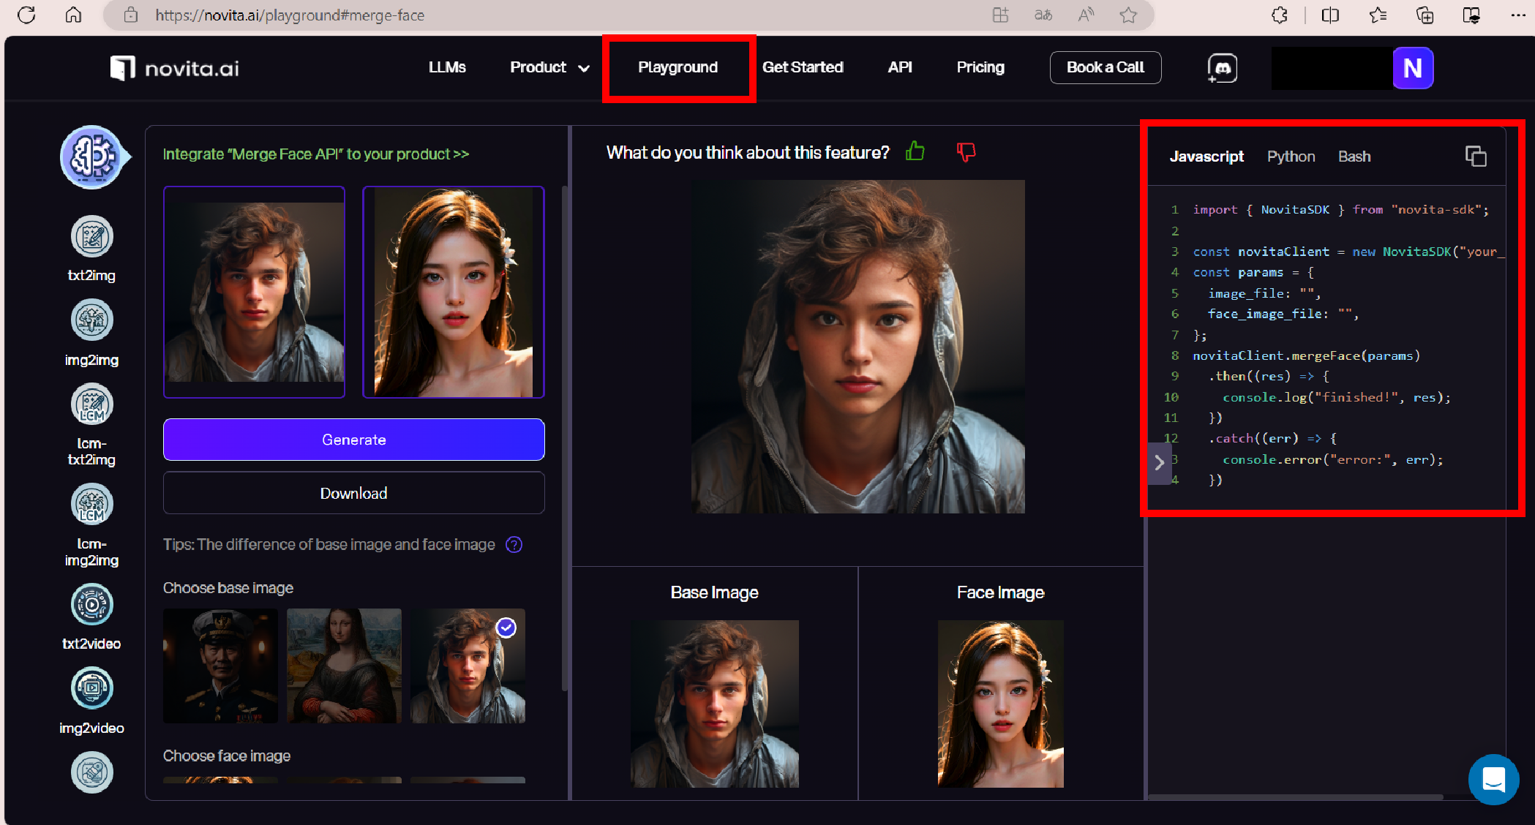This screenshot has width=1535, height=825.
Task: Expand the Product dropdown menu
Action: (549, 67)
